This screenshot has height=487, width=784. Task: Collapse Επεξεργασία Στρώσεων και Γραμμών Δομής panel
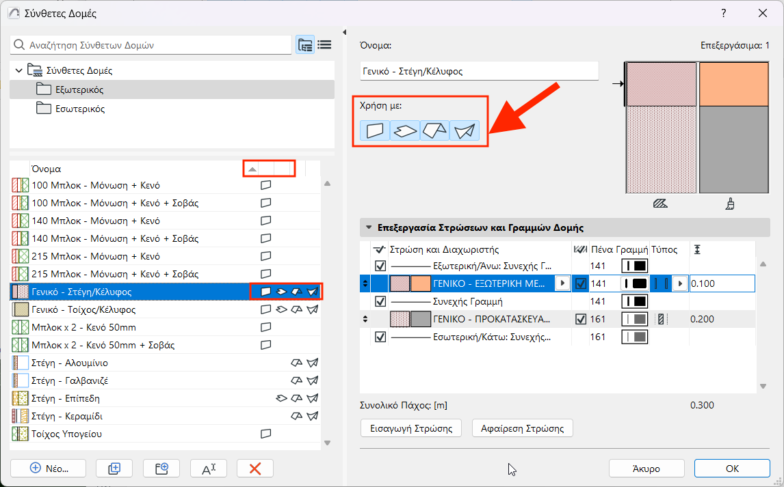(x=369, y=227)
